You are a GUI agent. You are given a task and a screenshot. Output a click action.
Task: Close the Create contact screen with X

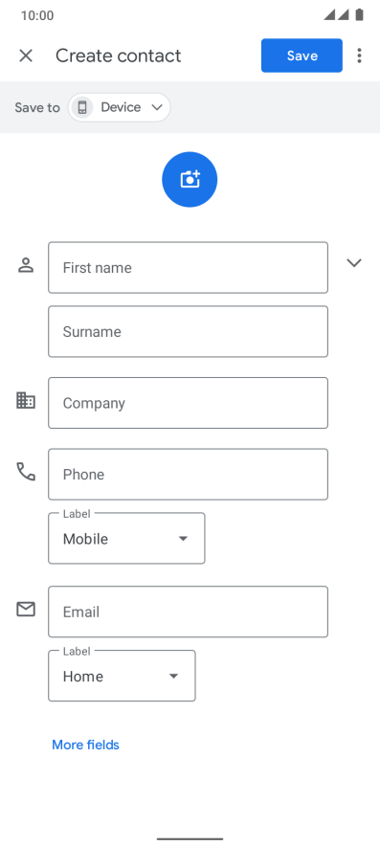coord(26,56)
